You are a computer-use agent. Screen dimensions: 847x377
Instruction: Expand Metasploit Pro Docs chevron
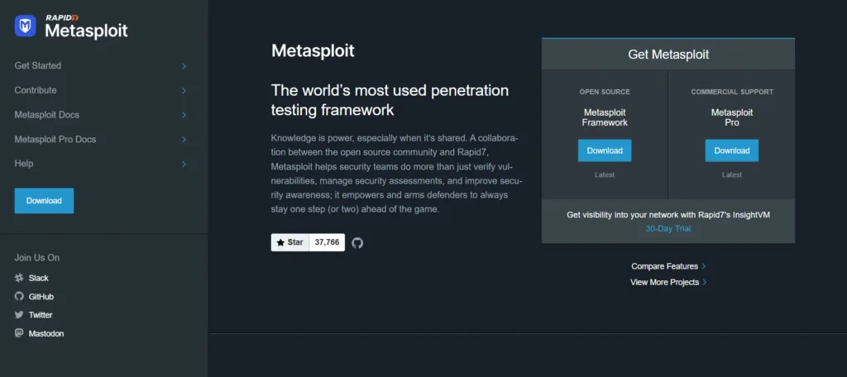pos(184,140)
